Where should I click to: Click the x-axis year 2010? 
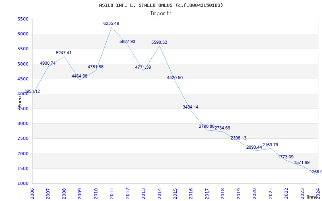point(96,193)
